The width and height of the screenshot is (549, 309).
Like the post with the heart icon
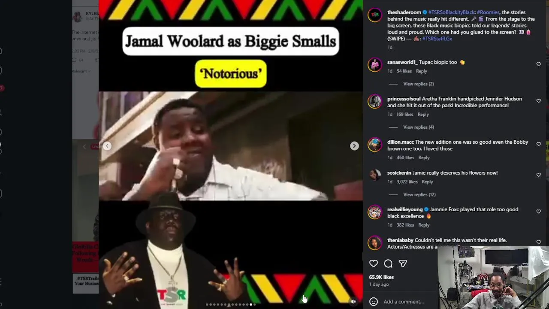click(x=374, y=264)
